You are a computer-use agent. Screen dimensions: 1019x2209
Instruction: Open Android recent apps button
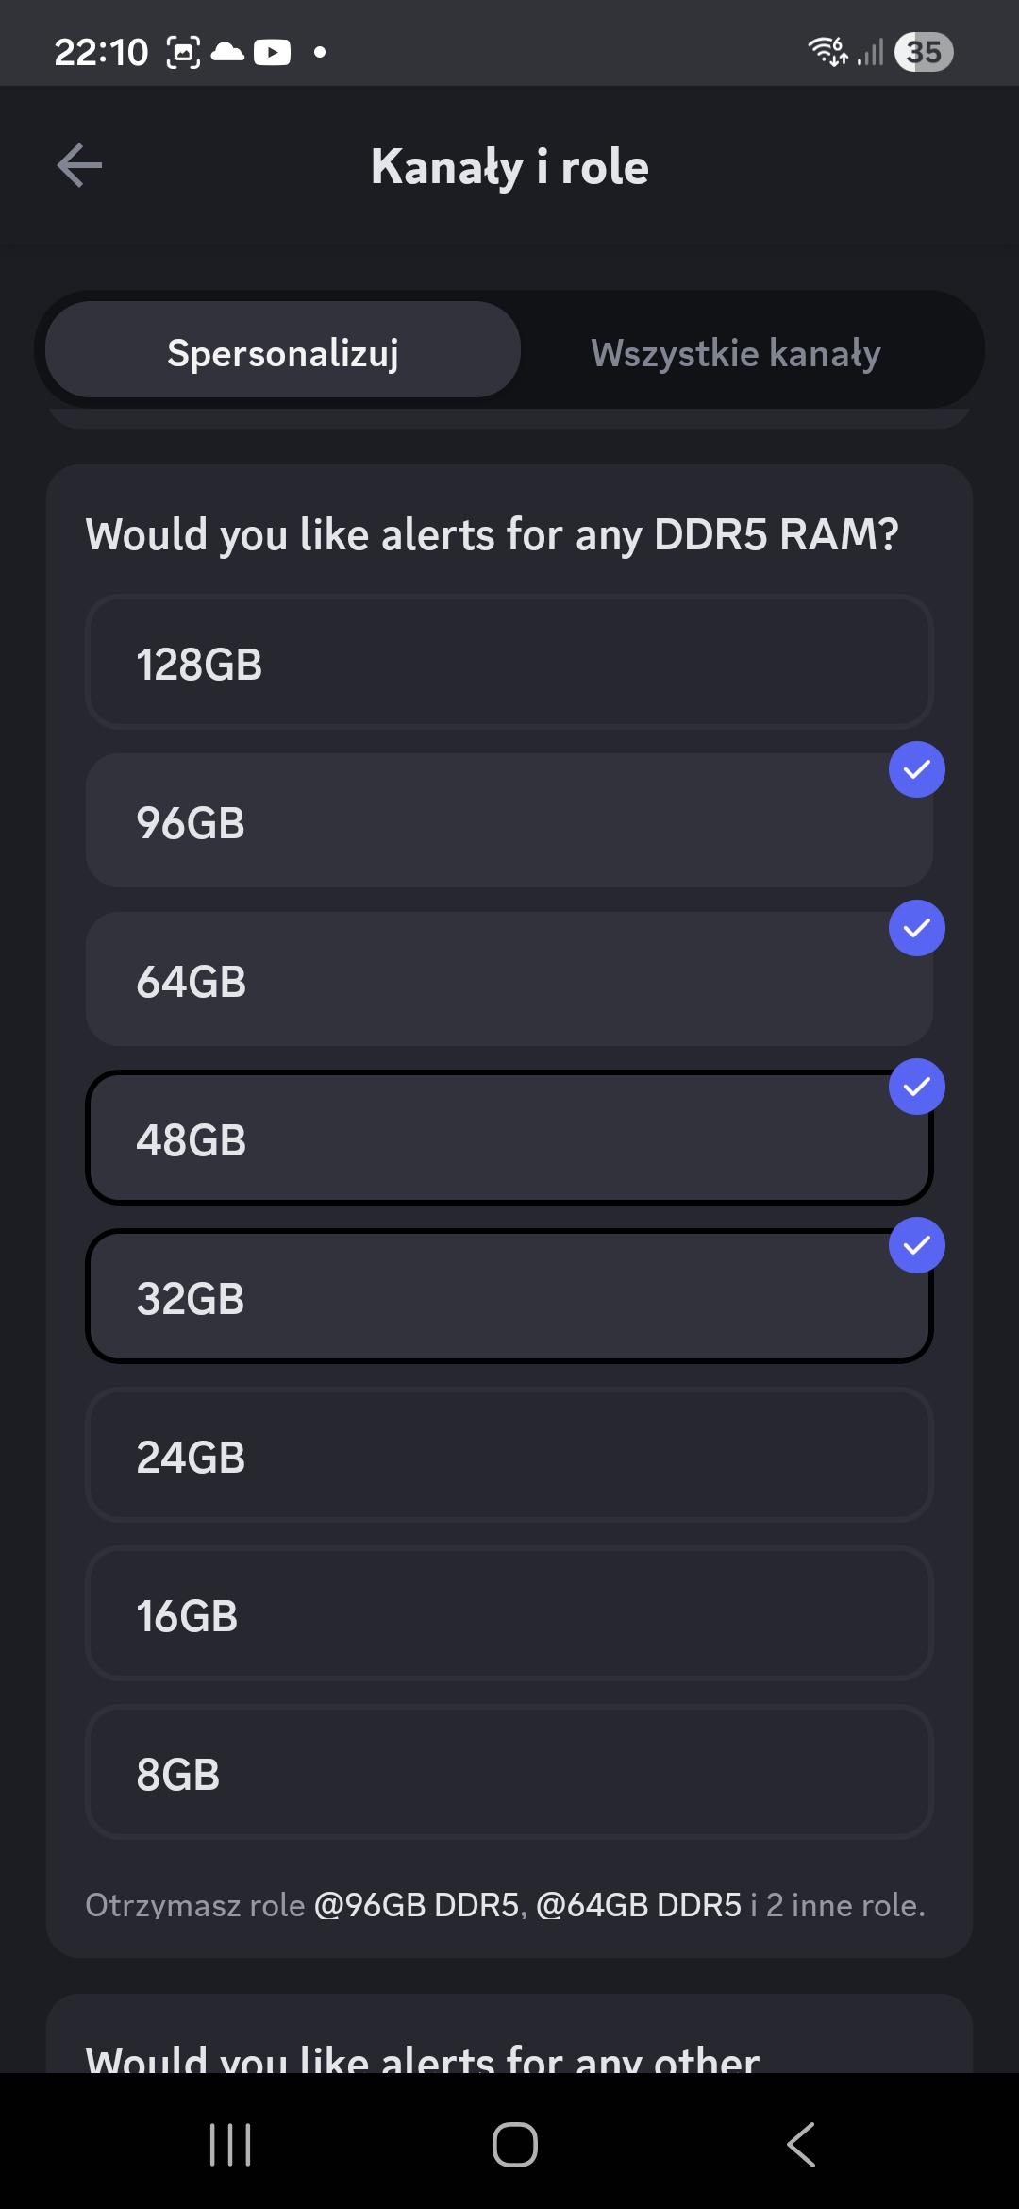pos(230,2145)
